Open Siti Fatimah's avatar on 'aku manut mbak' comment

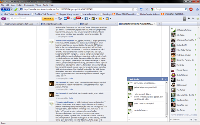(x=52, y=83)
